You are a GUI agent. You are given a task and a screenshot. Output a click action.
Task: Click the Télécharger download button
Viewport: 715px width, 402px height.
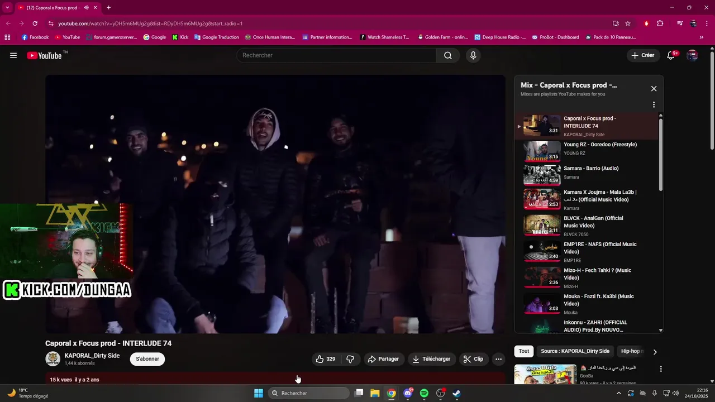tap(432, 359)
